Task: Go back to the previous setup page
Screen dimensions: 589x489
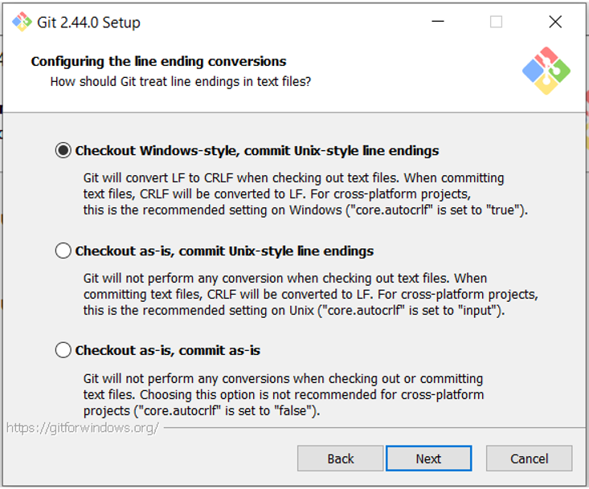Action: [340, 458]
